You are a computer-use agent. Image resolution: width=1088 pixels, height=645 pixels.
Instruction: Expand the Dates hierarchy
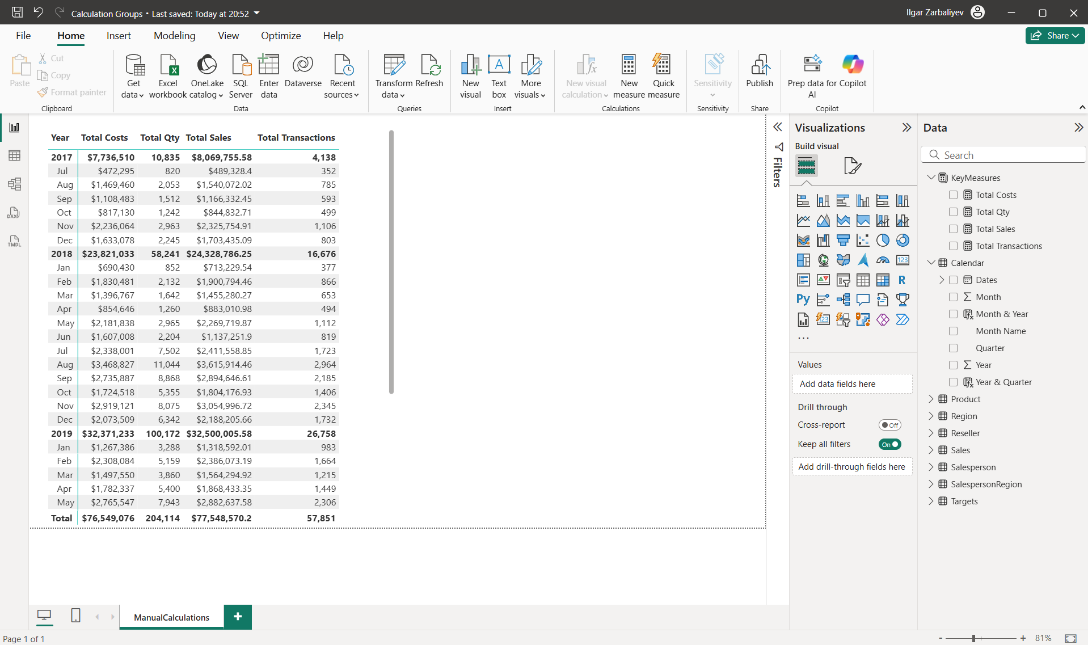pyautogui.click(x=942, y=280)
